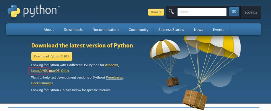Open the Downloads menu

pyautogui.click(x=73, y=30)
